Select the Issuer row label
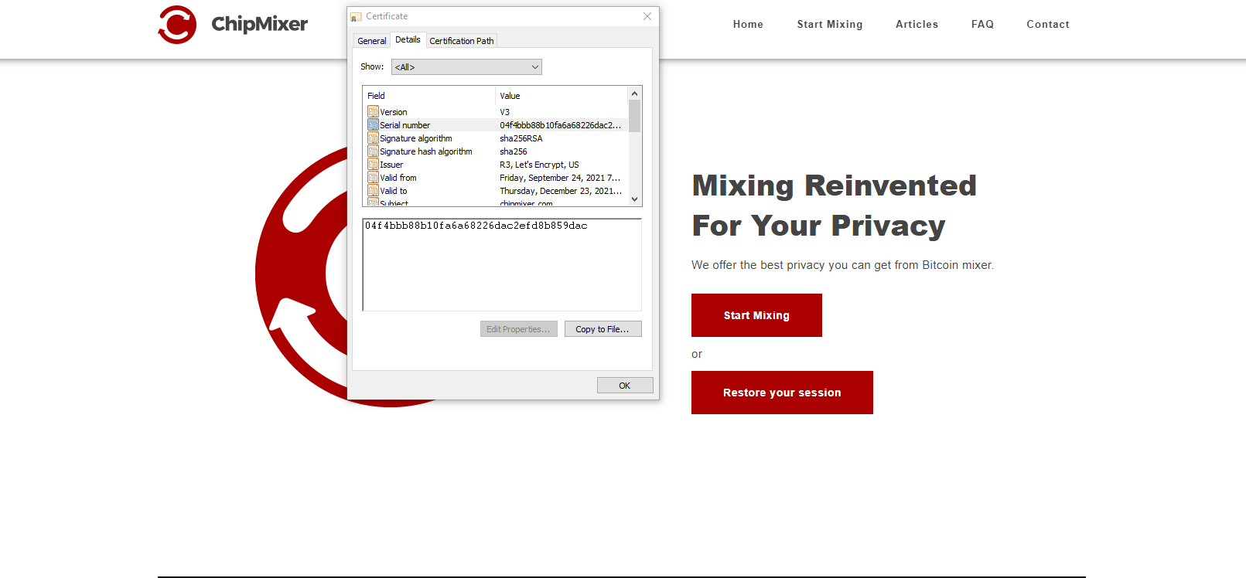 tap(391, 165)
